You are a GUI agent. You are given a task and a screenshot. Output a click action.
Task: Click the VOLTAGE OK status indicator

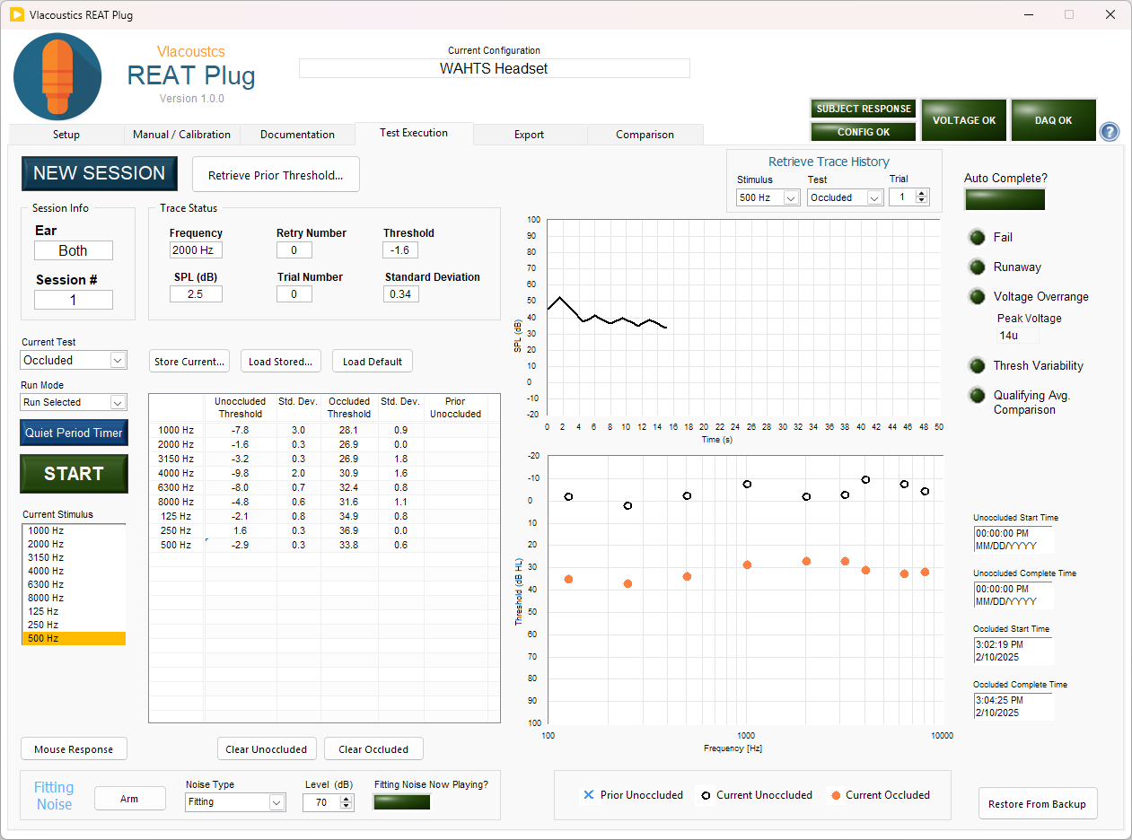pyautogui.click(x=964, y=120)
